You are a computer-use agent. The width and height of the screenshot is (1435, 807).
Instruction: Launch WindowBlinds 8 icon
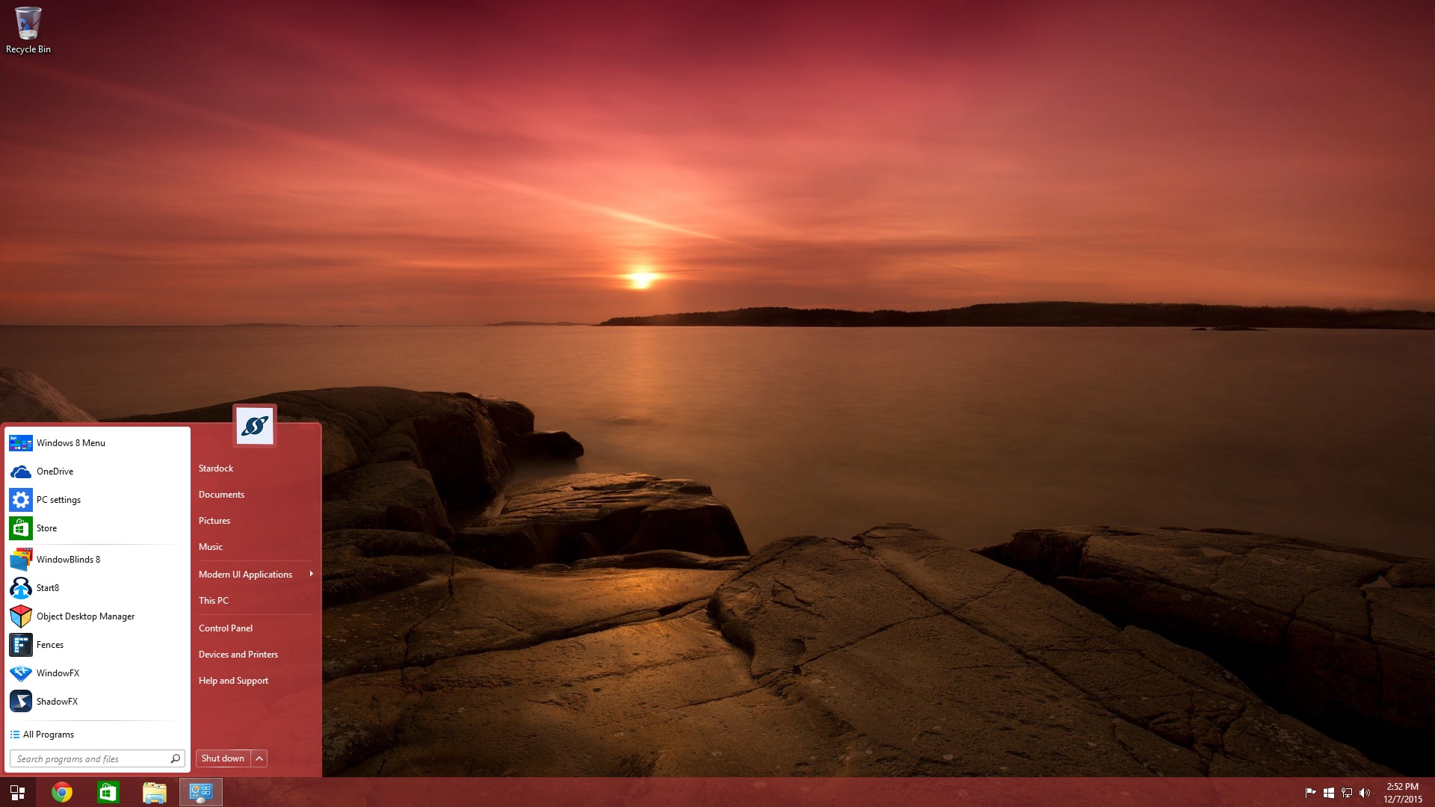pos(21,560)
